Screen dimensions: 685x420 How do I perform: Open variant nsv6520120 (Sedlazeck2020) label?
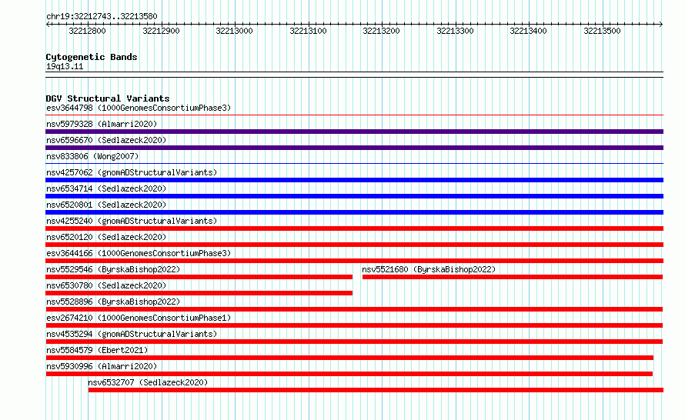(106, 237)
